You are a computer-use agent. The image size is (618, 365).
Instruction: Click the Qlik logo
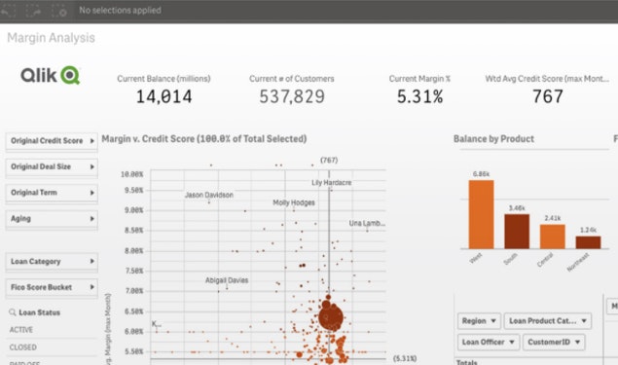pos(51,75)
